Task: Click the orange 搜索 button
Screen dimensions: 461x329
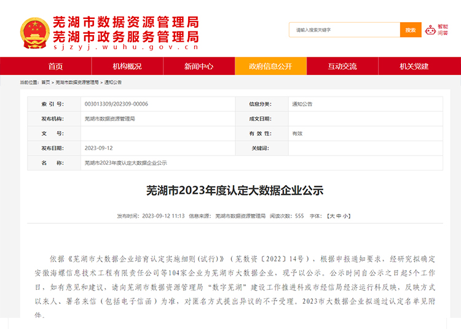Action: 411,30
